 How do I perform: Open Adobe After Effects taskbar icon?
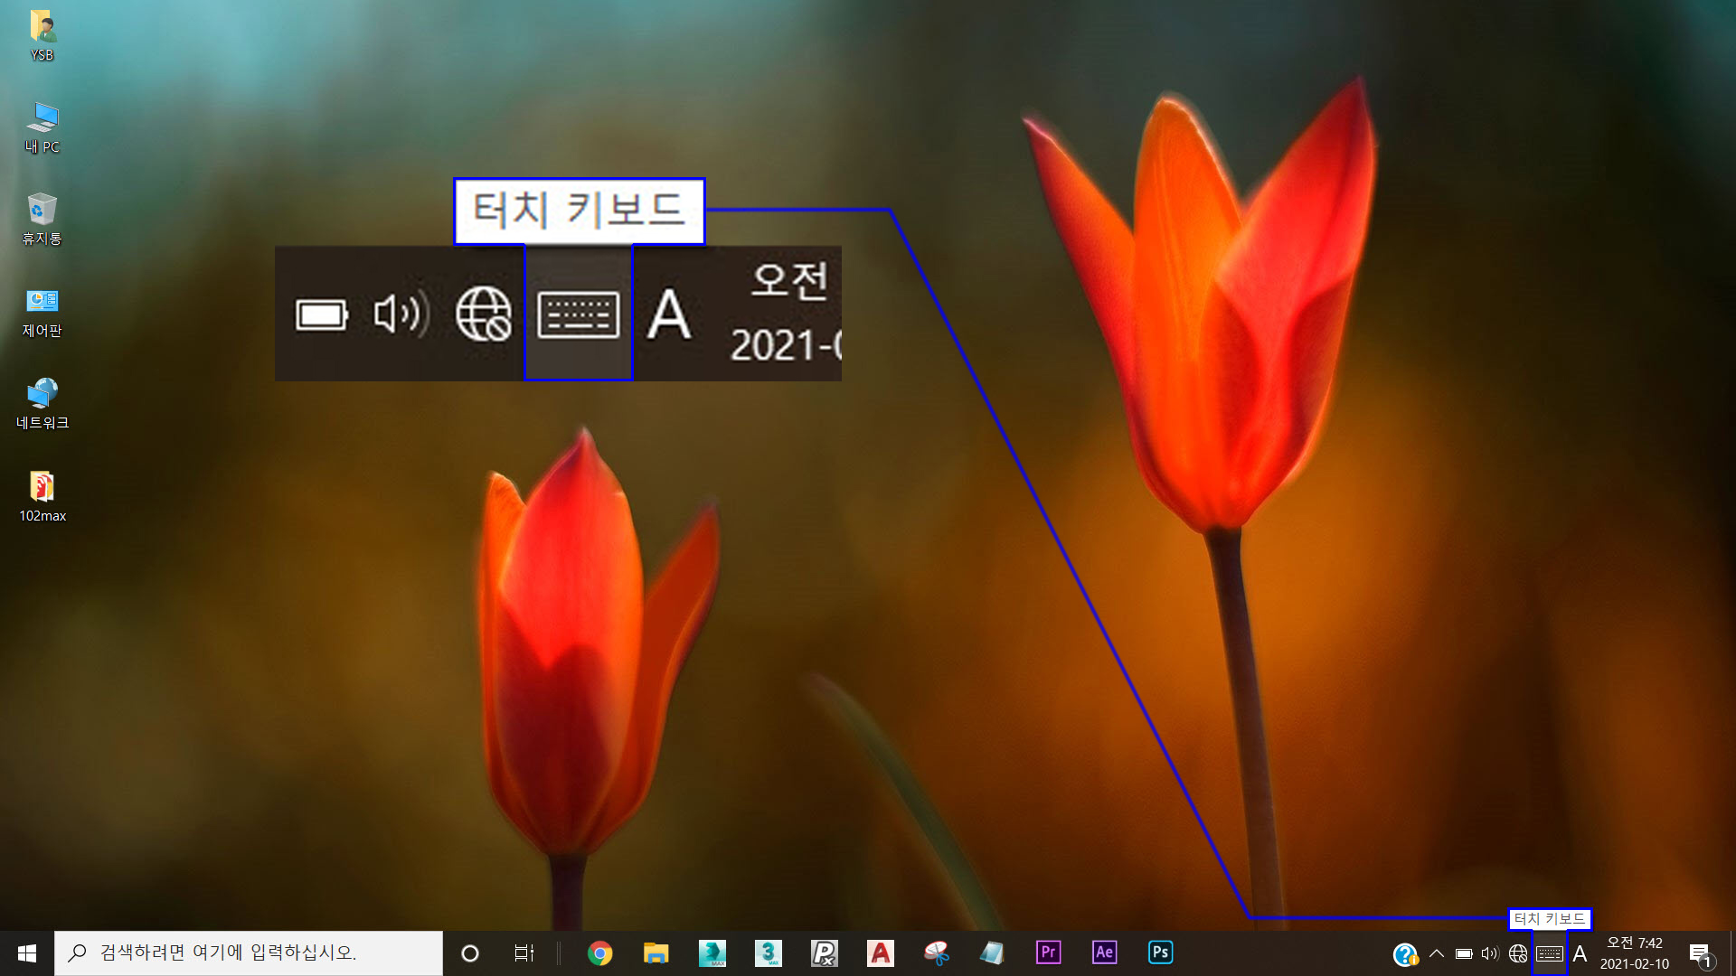point(1104,953)
